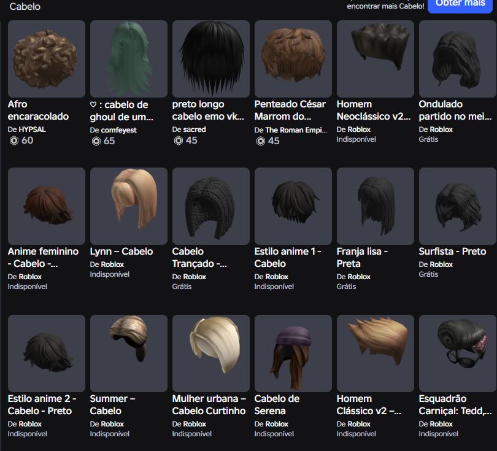This screenshot has width=497, height=451.
Task: Select the Franja lisa - Preta thumbnail
Action: (376, 206)
